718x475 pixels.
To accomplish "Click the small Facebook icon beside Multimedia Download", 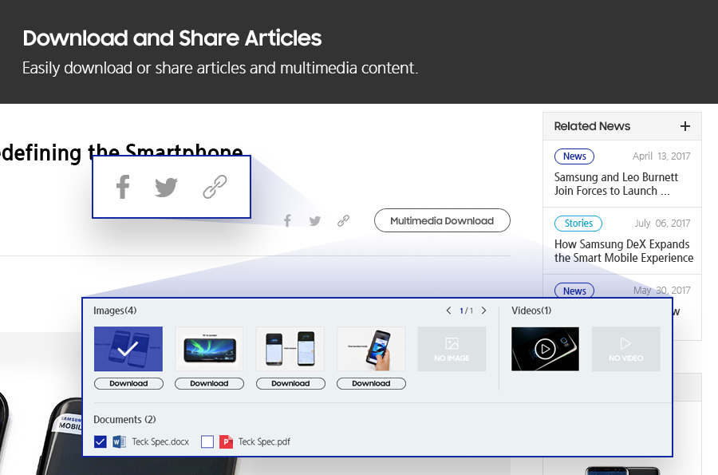I will pyautogui.click(x=287, y=221).
